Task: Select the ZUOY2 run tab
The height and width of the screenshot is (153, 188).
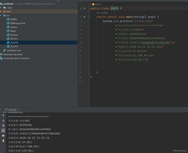Action: (12, 110)
